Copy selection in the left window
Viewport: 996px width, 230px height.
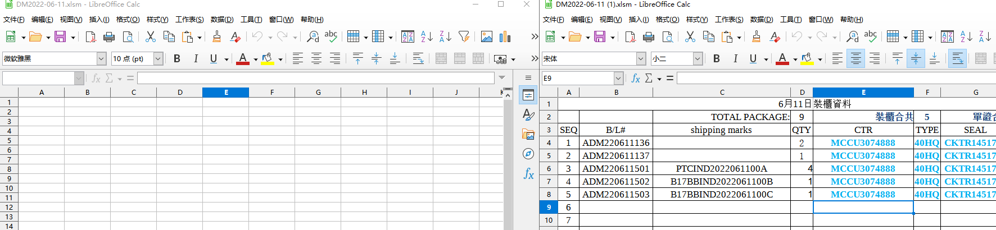(x=169, y=37)
